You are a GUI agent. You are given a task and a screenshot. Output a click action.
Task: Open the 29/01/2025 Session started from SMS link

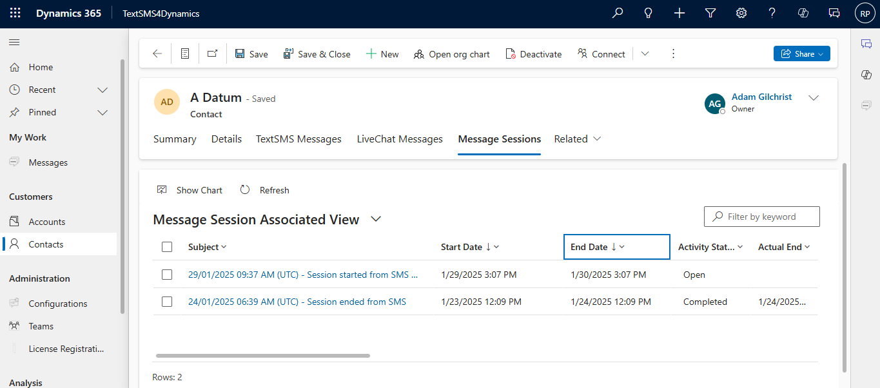pyautogui.click(x=303, y=275)
